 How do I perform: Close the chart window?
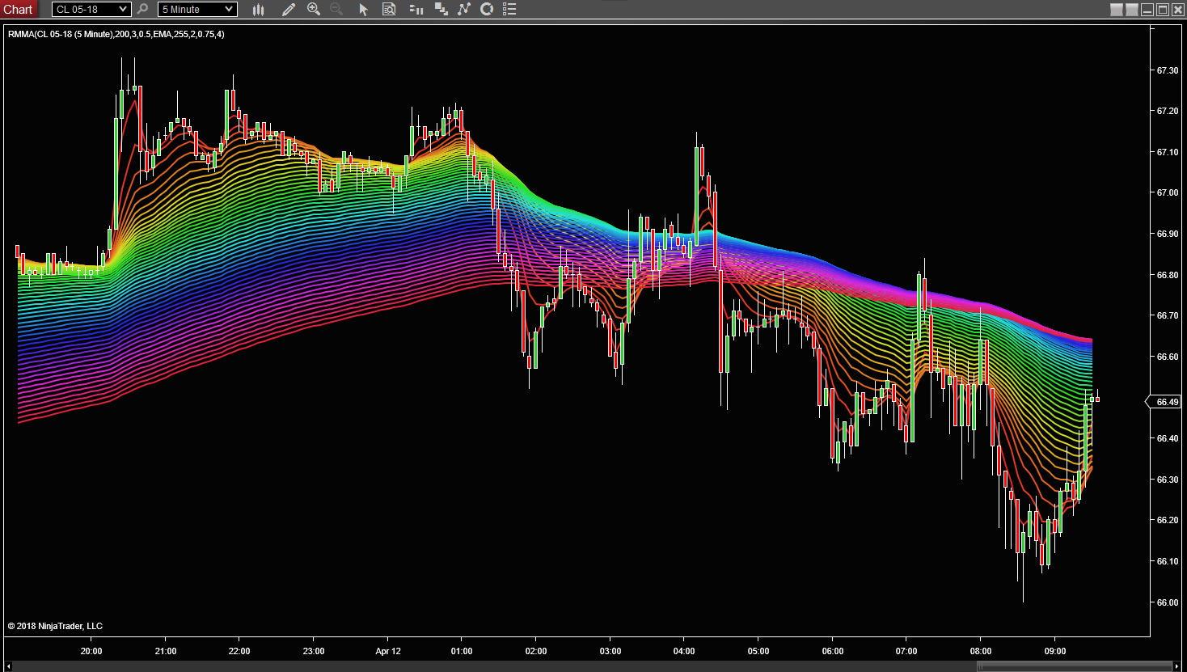1178,10
